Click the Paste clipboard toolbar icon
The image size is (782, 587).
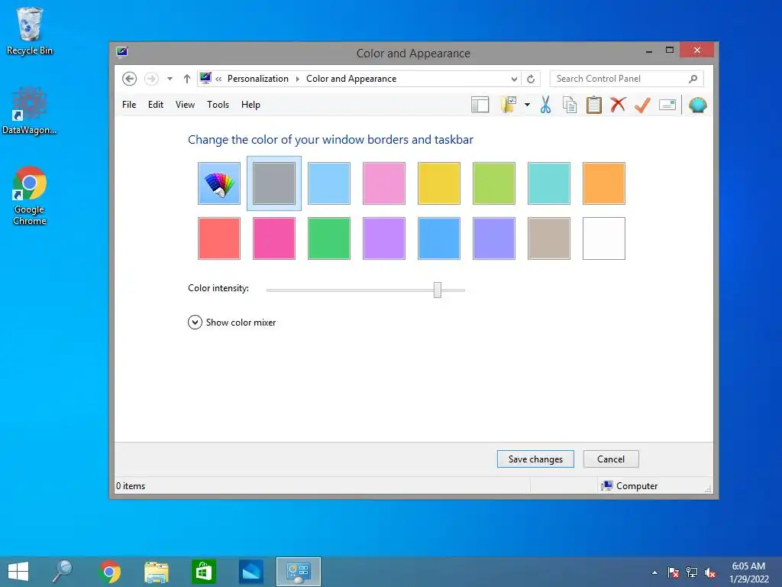coord(593,105)
